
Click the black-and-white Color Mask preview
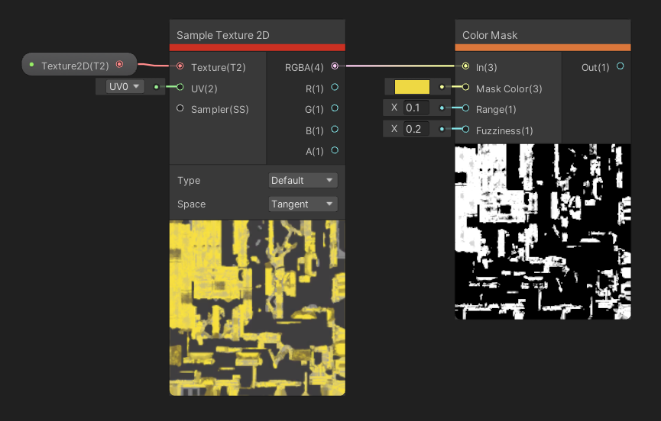click(543, 231)
